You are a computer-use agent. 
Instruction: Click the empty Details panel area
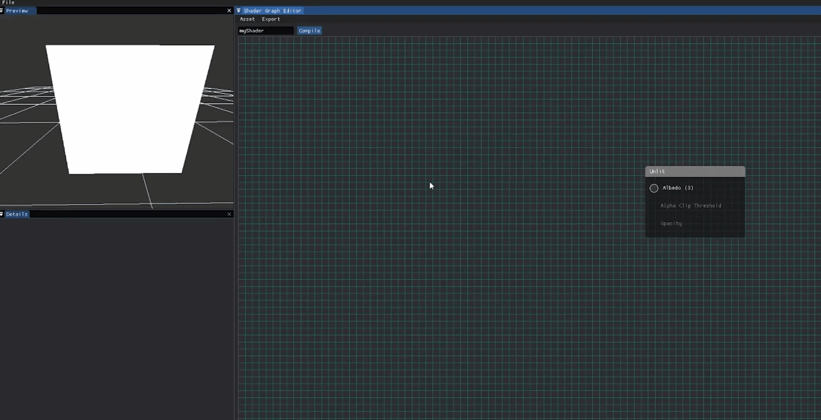pos(116,317)
